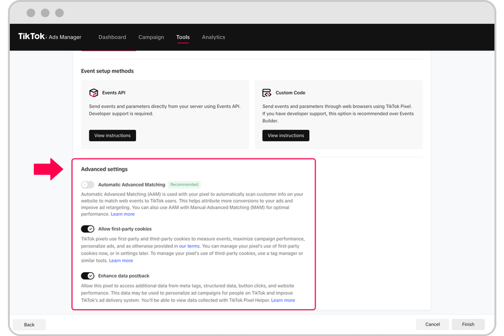This screenshot has height=336, width=504.
Task: Disable the Enhance data postback toggle
Action: click(x=88, y=276)
